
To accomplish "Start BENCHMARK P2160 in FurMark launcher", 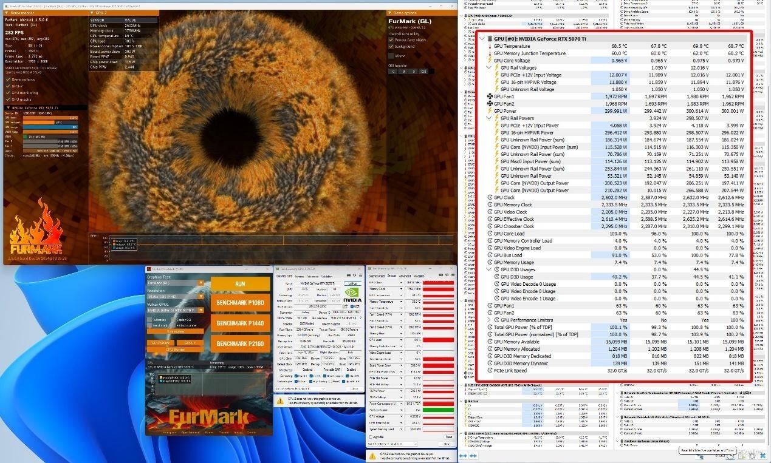I will [241, 343].
